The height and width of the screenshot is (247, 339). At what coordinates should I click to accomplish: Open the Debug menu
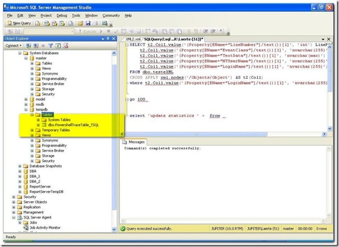click(x=62, y=16)
